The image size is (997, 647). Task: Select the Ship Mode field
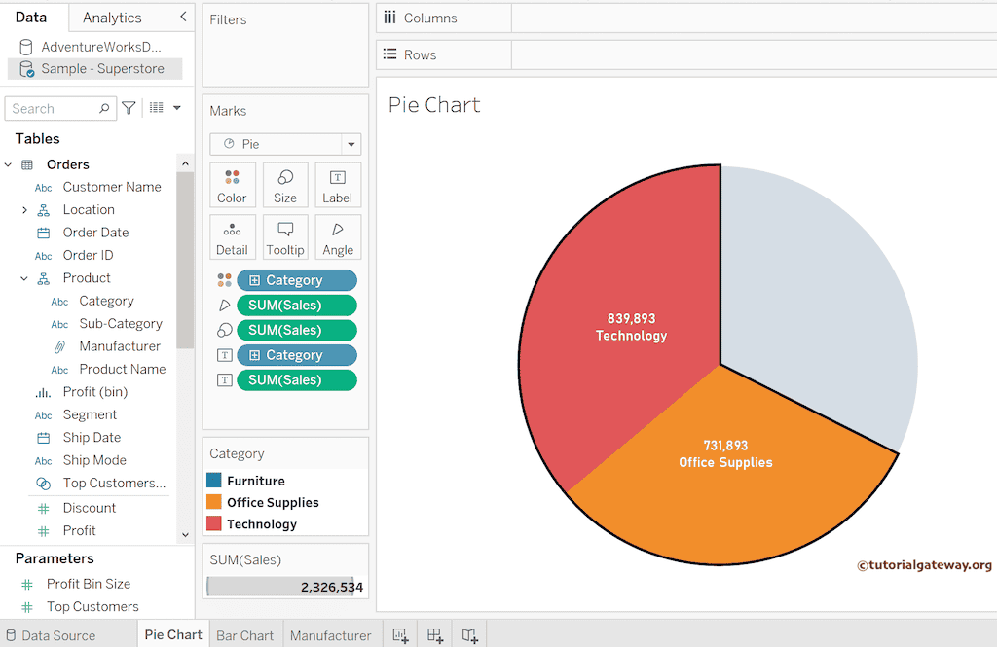click(x=94, y=461)
